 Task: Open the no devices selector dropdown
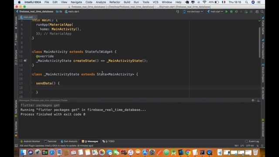tap(193, 12)
